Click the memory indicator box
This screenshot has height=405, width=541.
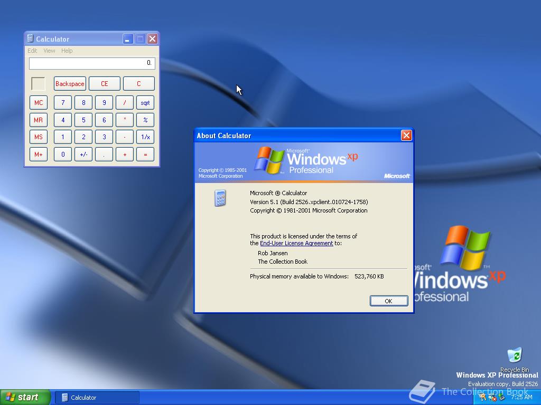pos(38,84)
